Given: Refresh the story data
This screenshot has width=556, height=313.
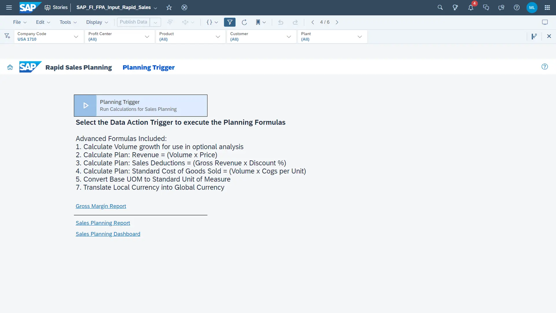Looking at the screenshot, I should coord(244,22).
